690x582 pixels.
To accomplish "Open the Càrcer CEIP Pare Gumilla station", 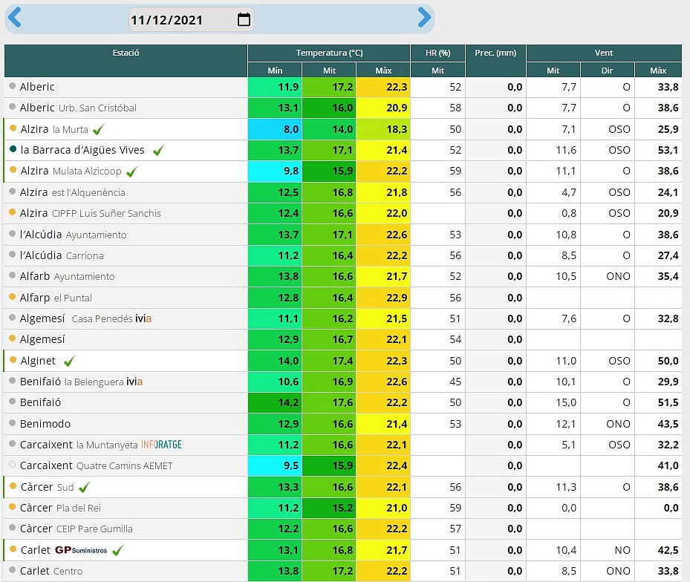I will tap(76, 529).
